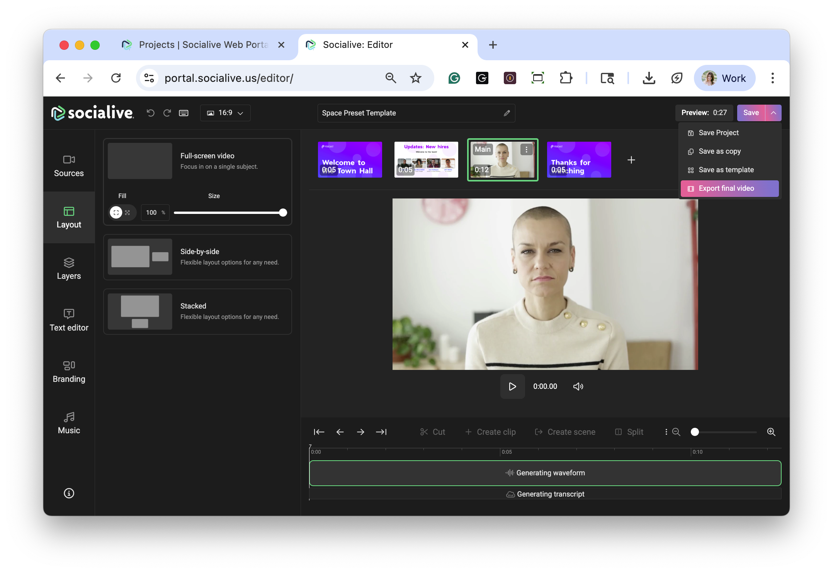This screenshot has width=833, height=573.
Task: Open the info icon in sidebar
Action: point(69,493)
